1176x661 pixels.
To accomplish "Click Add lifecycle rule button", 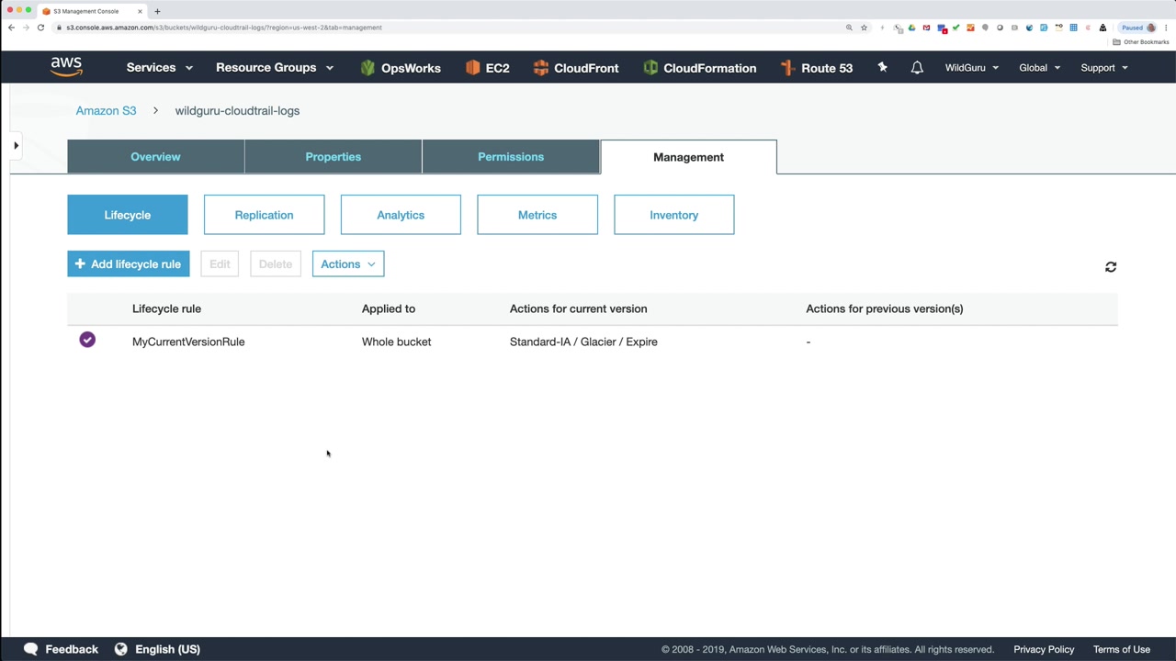I will coord(129,264).
